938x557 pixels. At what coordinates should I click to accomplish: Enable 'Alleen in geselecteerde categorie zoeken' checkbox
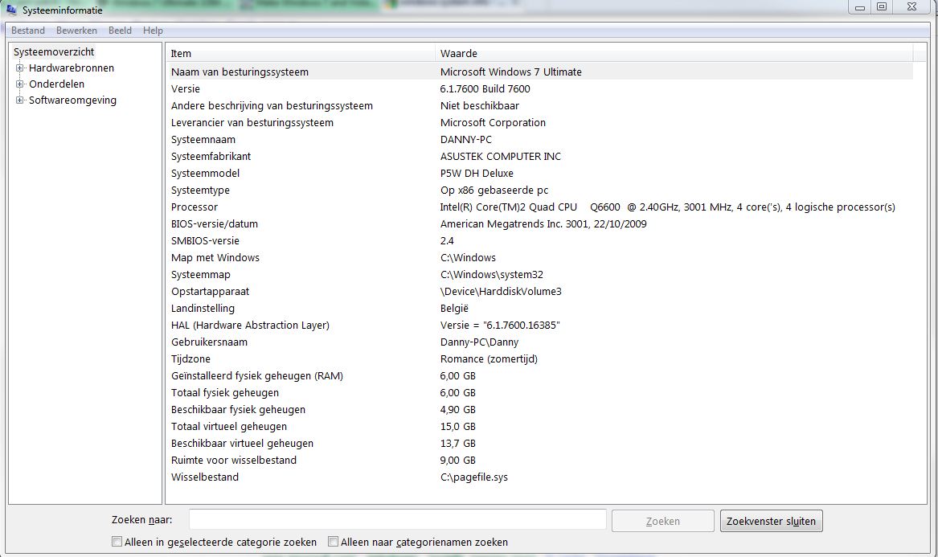[117, 542]
